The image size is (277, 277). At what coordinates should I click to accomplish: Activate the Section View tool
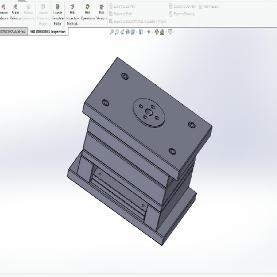[127, 32]
